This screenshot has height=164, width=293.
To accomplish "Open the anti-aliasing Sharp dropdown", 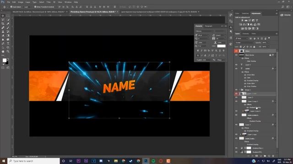I will 222,60.
